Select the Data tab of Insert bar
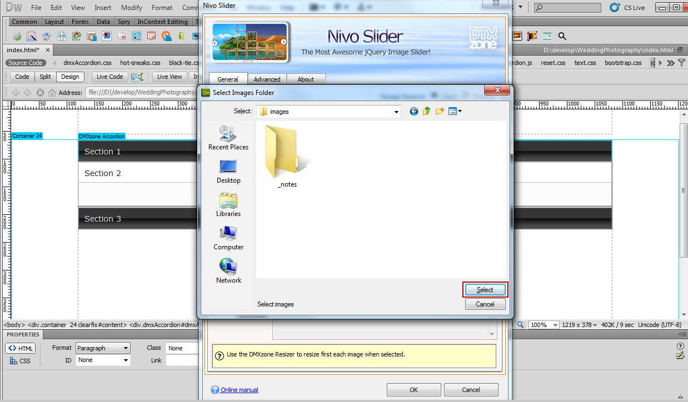Screen dimensions: 688x402 pos(103,22)
